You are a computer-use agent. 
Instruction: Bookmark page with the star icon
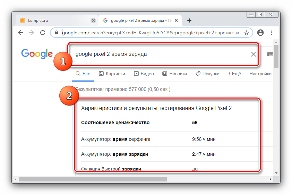pos(247,33)
